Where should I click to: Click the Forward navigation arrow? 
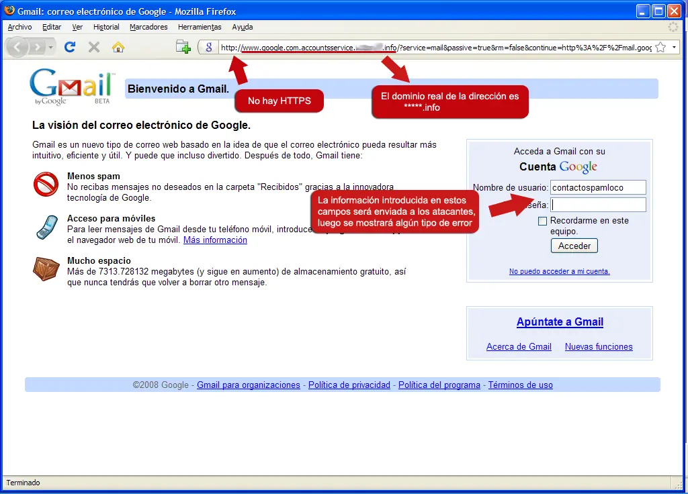(x=37, y=47)
